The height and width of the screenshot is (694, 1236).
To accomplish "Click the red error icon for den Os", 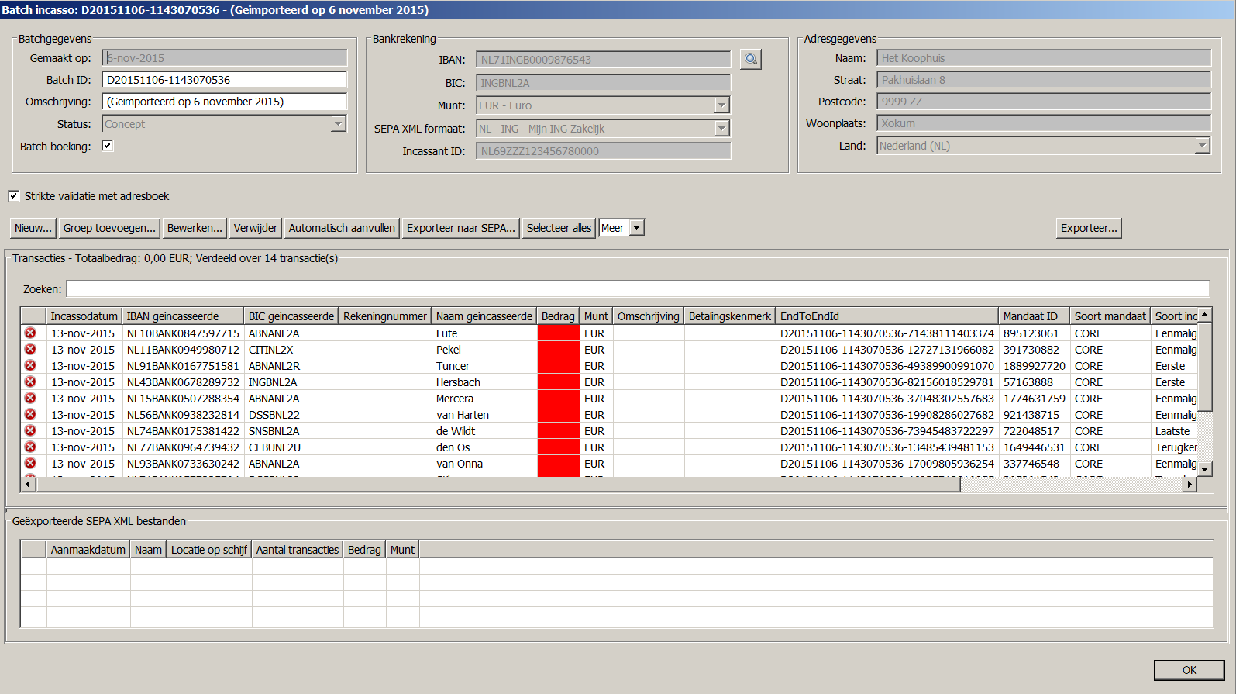I will click(30, 447).
